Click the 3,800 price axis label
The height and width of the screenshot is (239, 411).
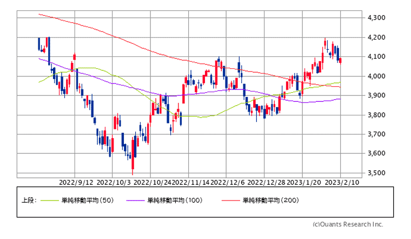pos(375,115)
